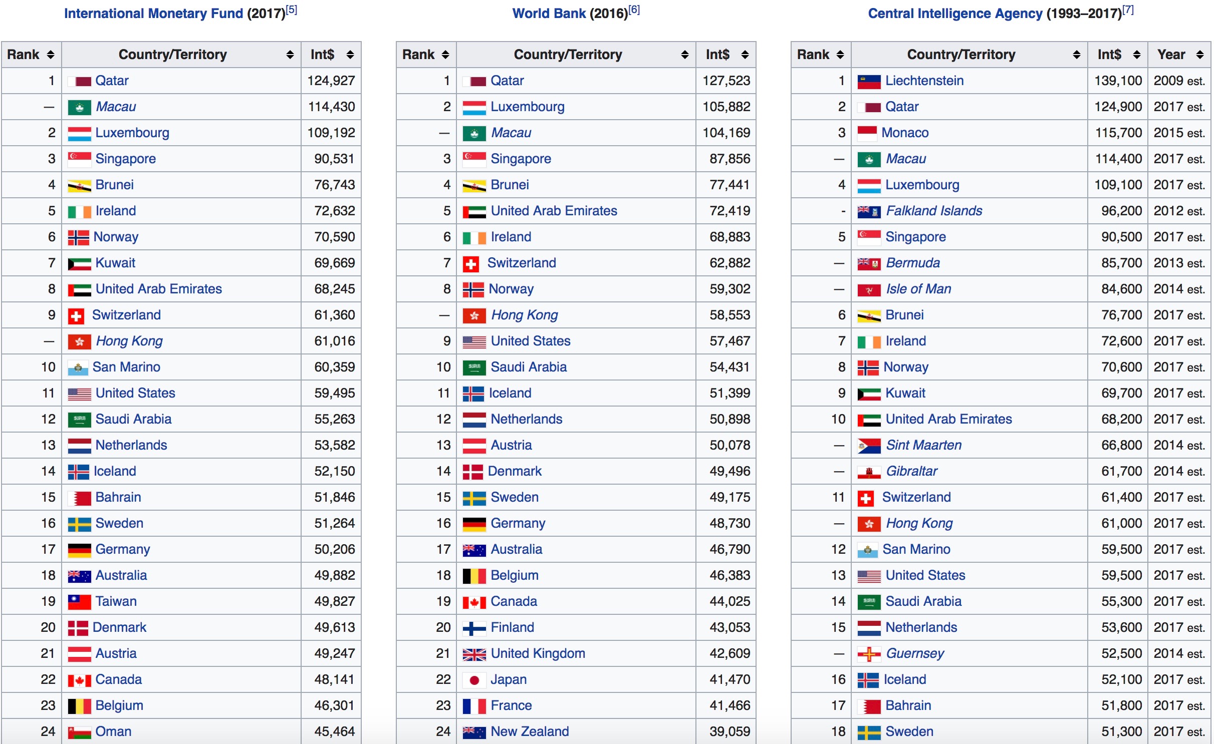
Task: Open Liechtenstein country link
Action: point(924,81)
